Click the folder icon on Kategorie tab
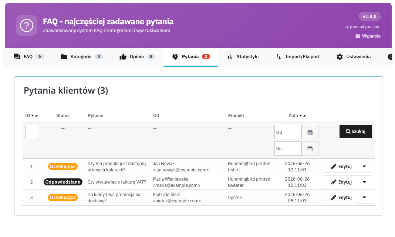395x237 pixels. pos(64,57)
